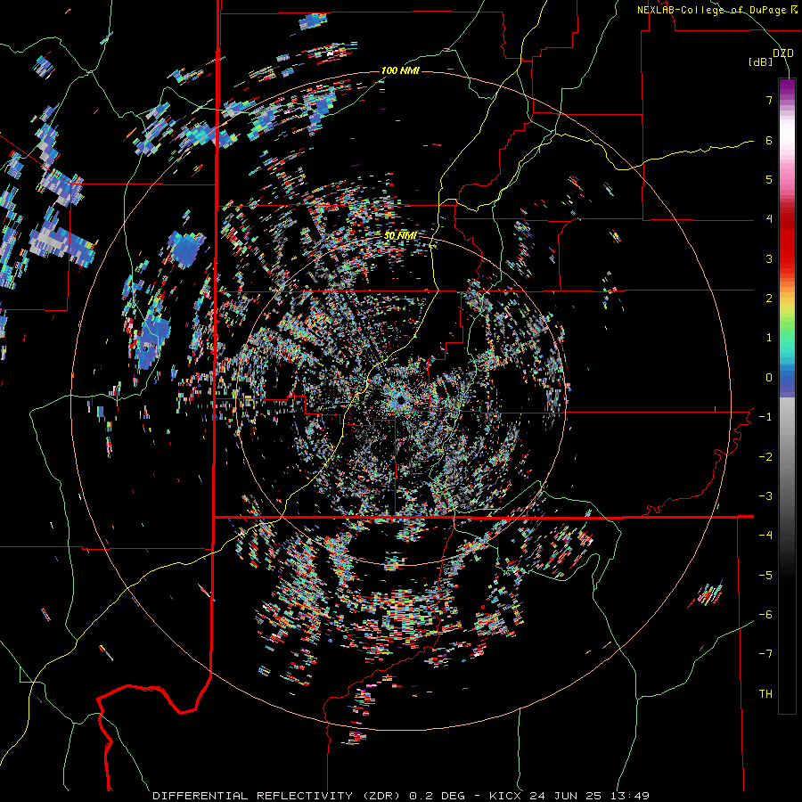The width and height of the screenshot is (802, 802).
Task: Click the 0 value on the color scale
Action: point(769,378)
